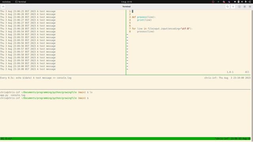Click the 'process(line)' call on line 8
253x142 pixels.
point(146,32)
